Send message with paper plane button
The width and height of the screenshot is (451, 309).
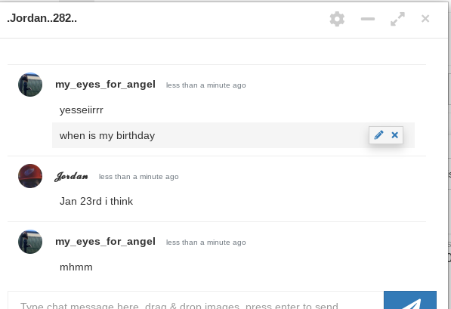[410, 300]
